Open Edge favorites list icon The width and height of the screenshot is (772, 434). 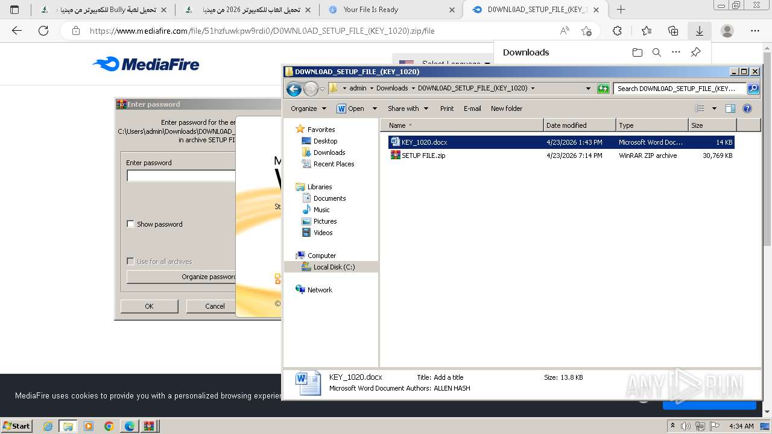[x=647, y=31]
